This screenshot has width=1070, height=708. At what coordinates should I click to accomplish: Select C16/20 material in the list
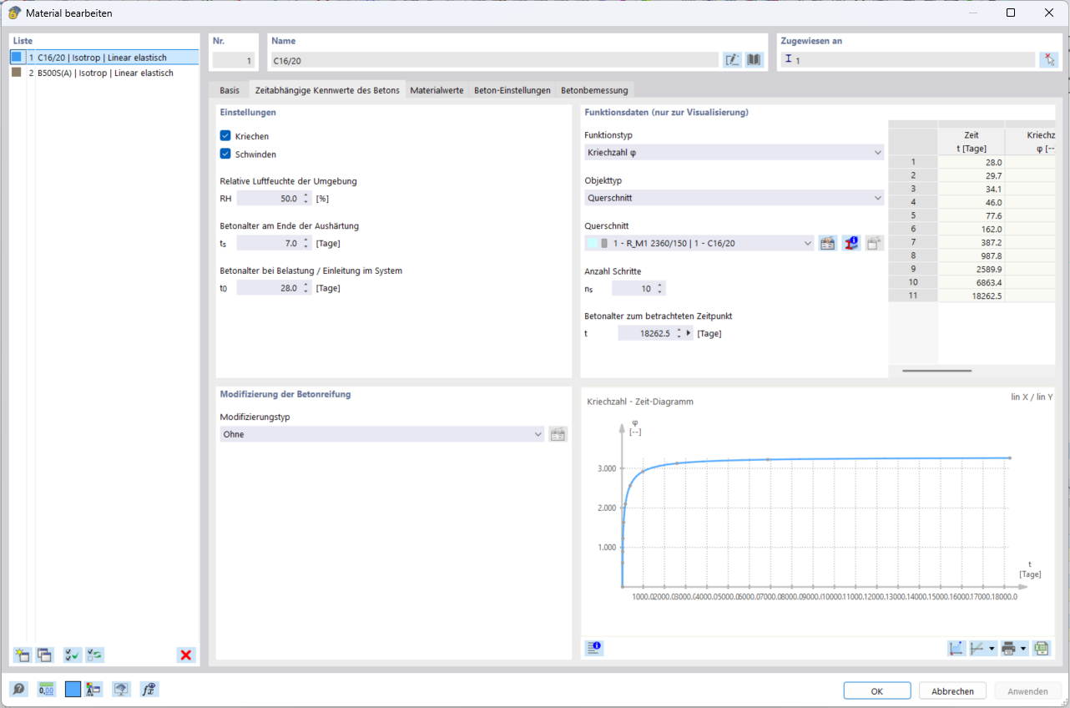click(104, 58)
